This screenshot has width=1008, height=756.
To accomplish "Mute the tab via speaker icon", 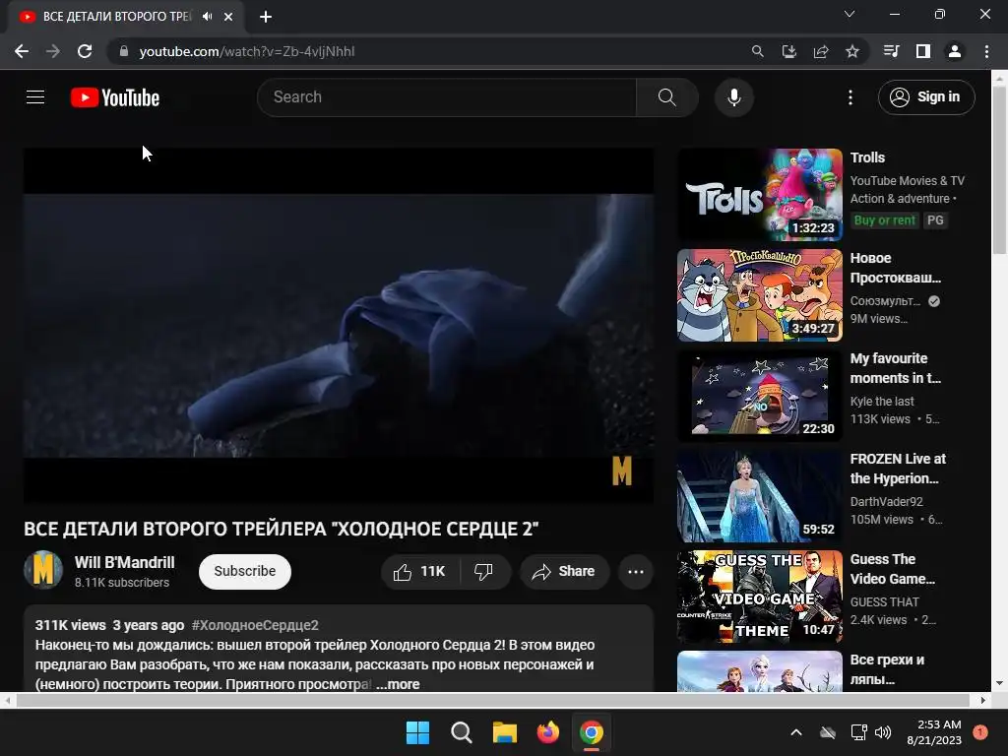I will 207,17.
